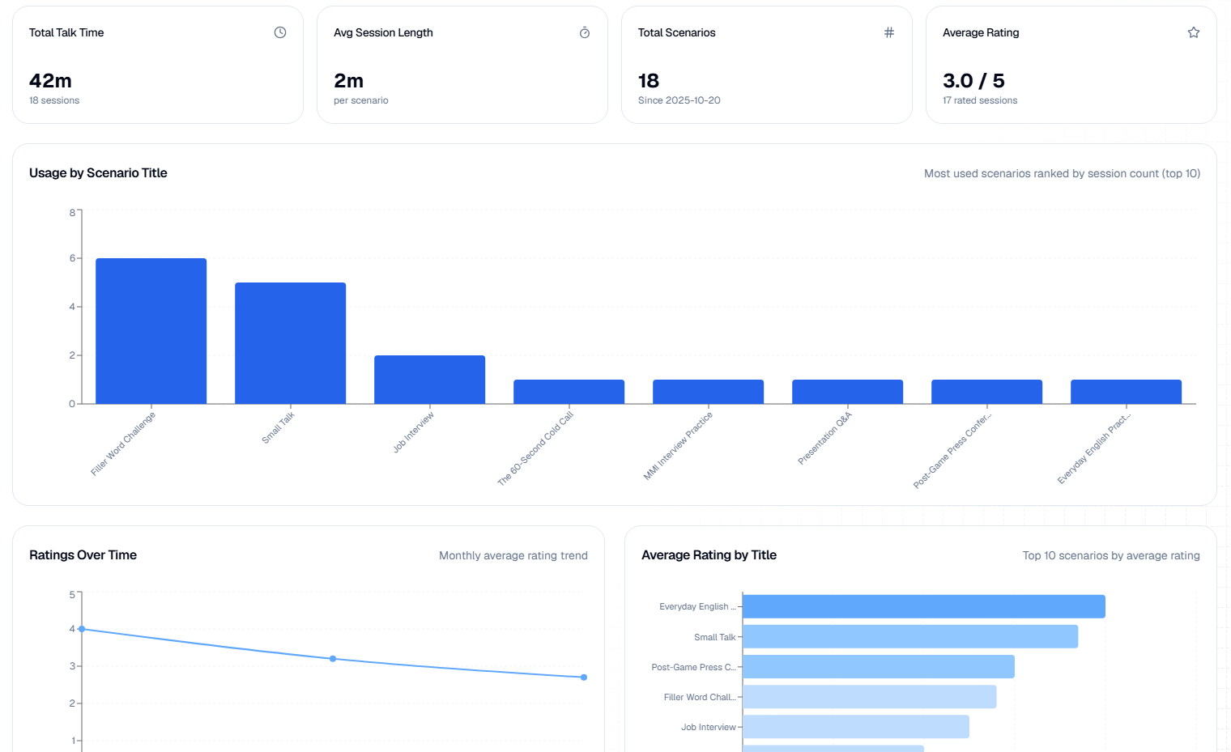Click the hash icon on Total Scenarios card

[x=888, y=32]
